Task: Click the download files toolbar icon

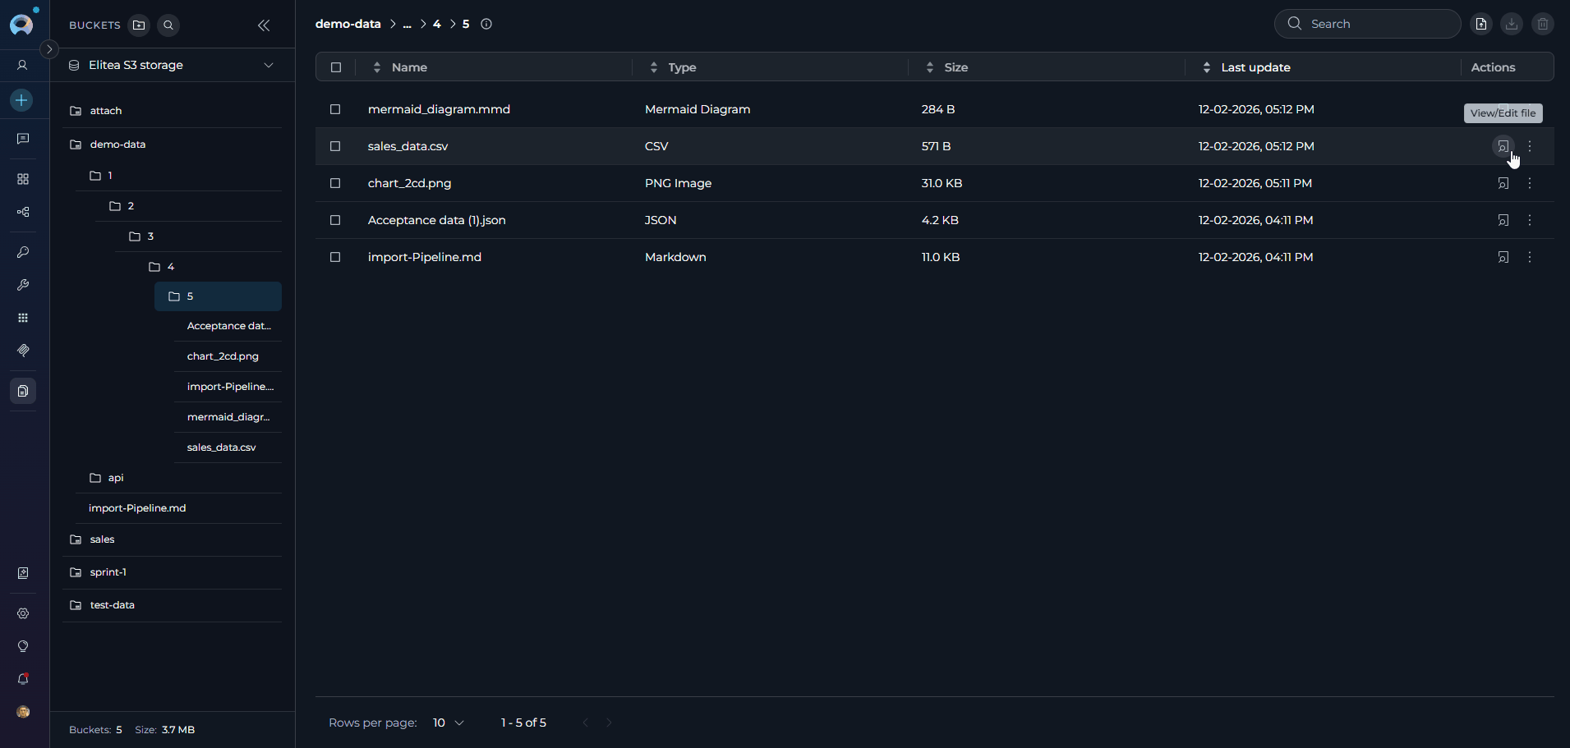Action: click(x=1512, y=24)
